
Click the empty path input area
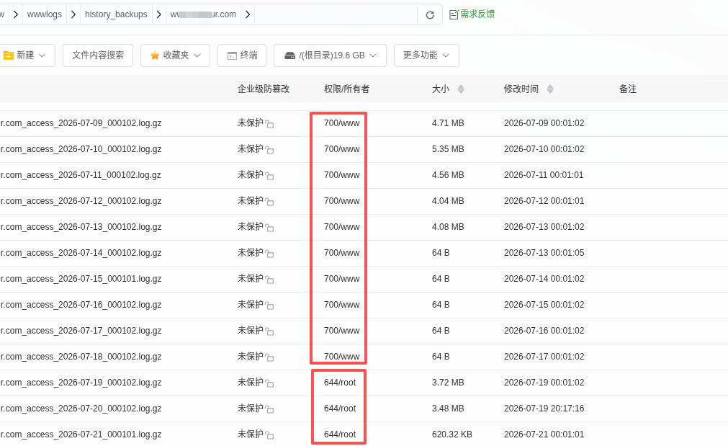tap(336, 14)
